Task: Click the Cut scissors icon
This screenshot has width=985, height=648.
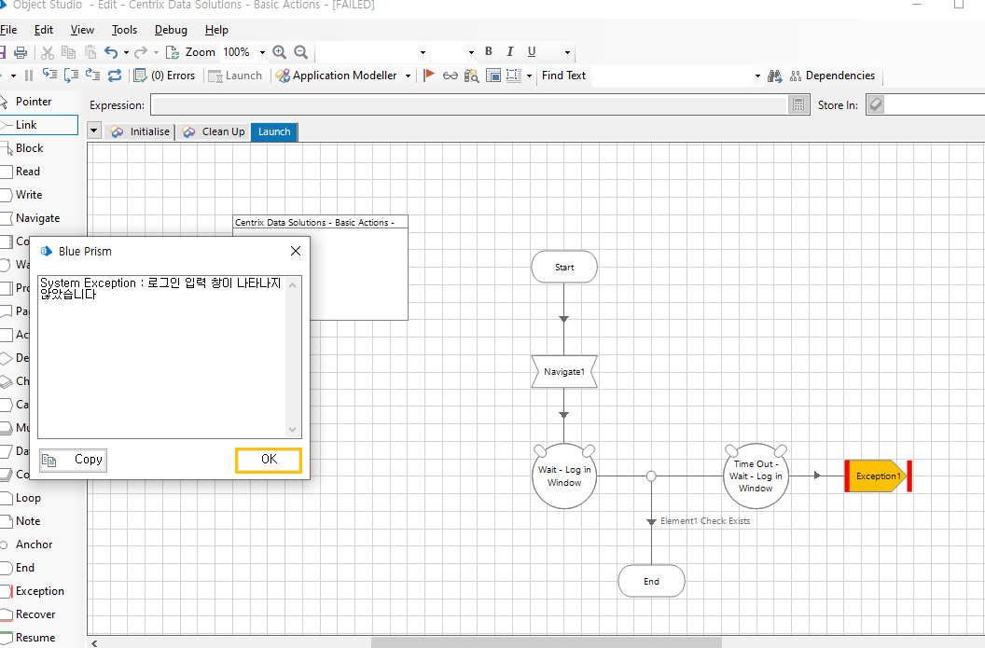Action: pos(48,52)
